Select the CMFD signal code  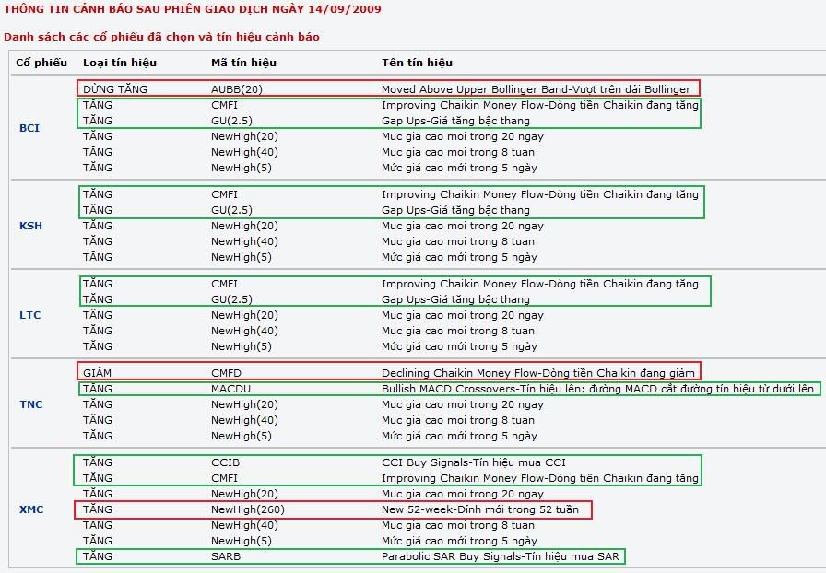[227, 373]
